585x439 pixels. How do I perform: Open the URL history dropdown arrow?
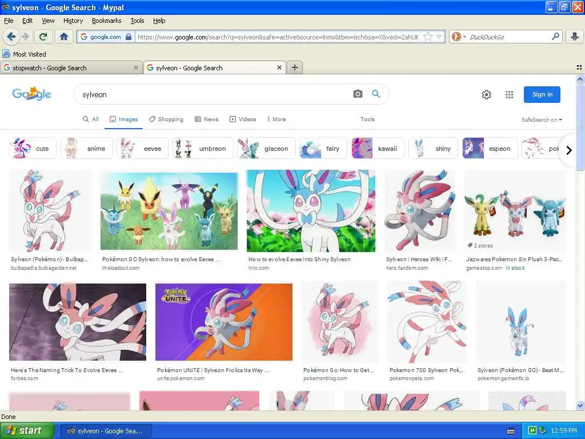[439, 37]
